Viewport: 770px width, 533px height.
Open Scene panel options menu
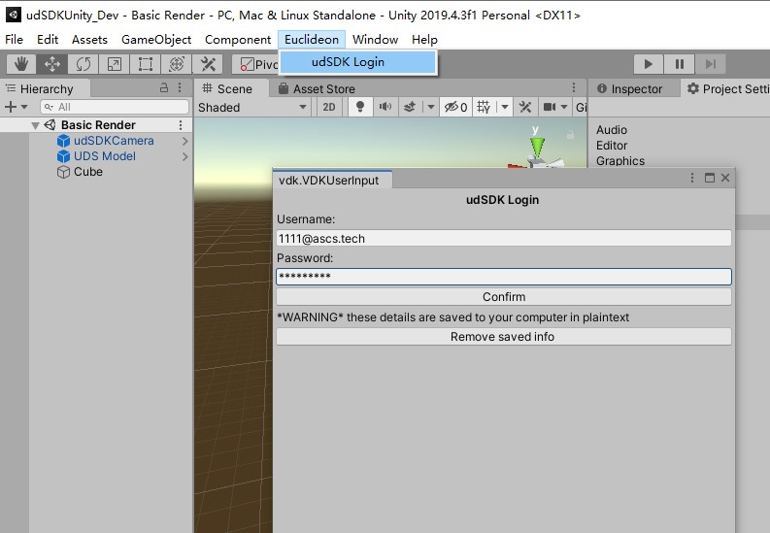(574, 87)
